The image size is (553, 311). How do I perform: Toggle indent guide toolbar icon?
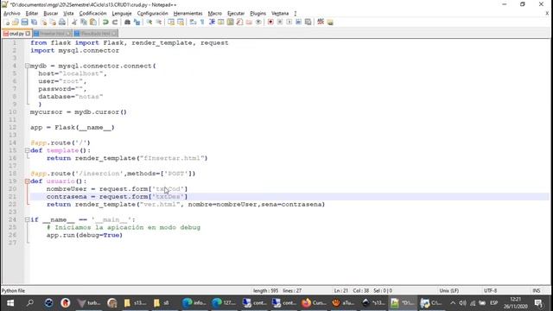tap(212, 22)
